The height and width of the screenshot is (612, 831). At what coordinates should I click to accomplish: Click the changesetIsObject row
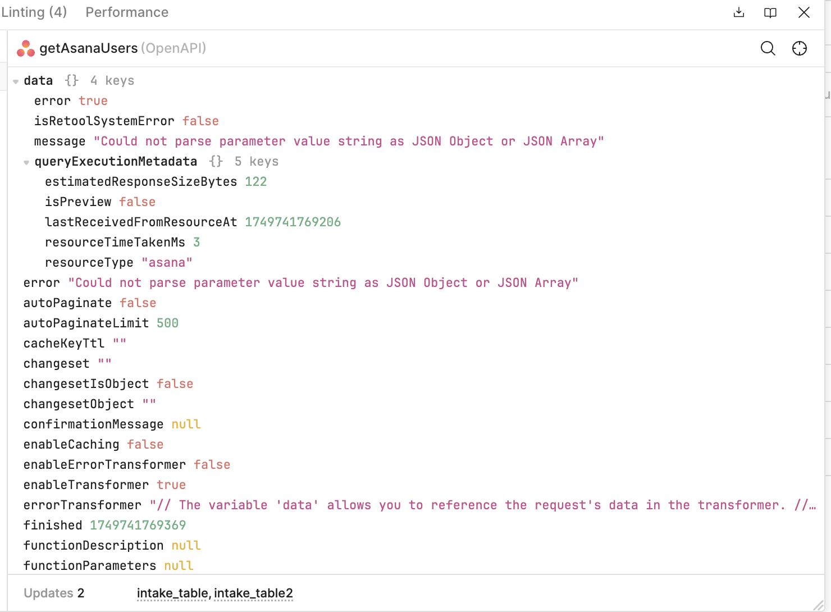click(108, 384)
